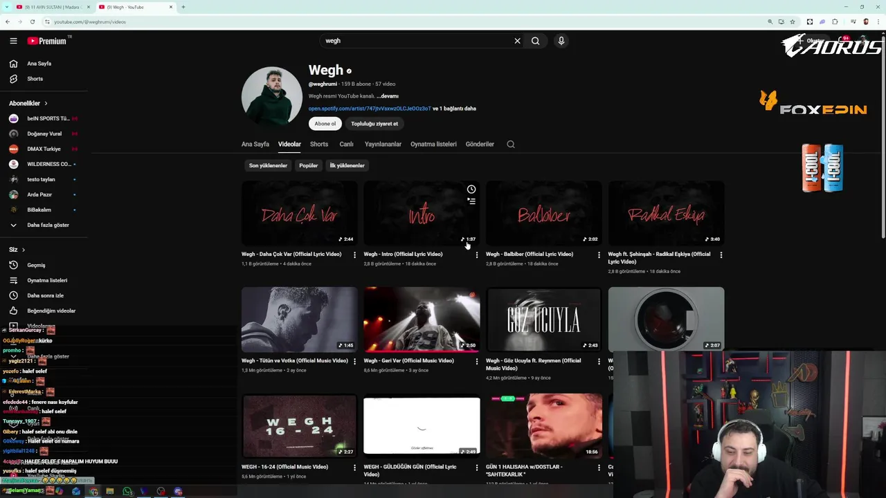
Task: Open the browser zoom magnifier icon
Action: [770, 21]
